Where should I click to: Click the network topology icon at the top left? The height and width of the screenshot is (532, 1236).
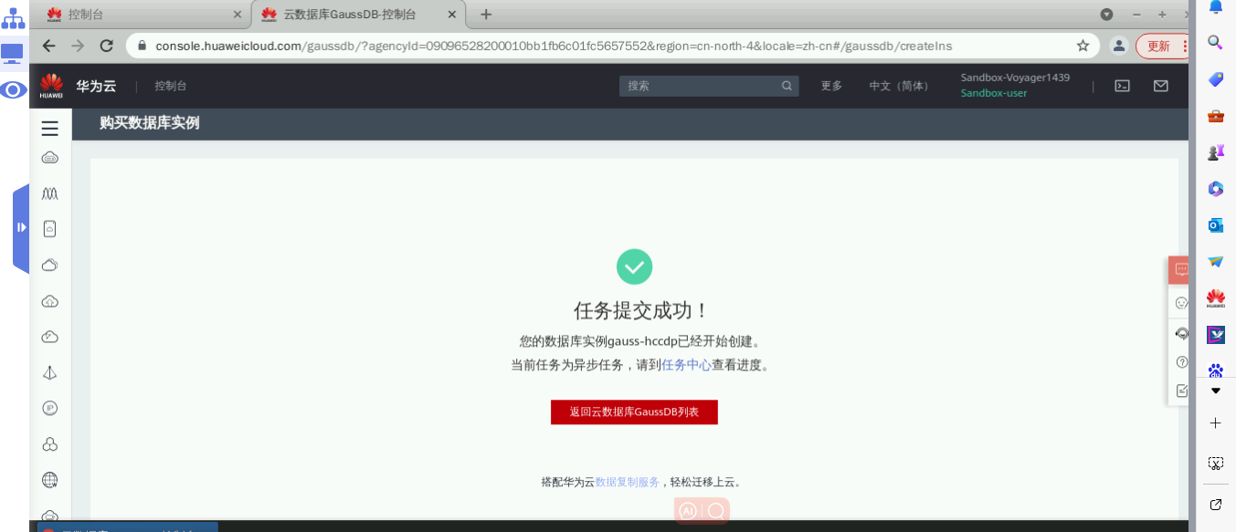pos(13,17)
